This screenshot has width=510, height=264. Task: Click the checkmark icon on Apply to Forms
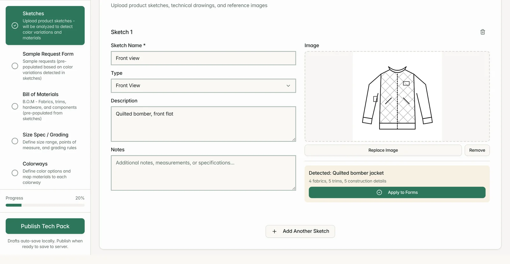(379, 193)
